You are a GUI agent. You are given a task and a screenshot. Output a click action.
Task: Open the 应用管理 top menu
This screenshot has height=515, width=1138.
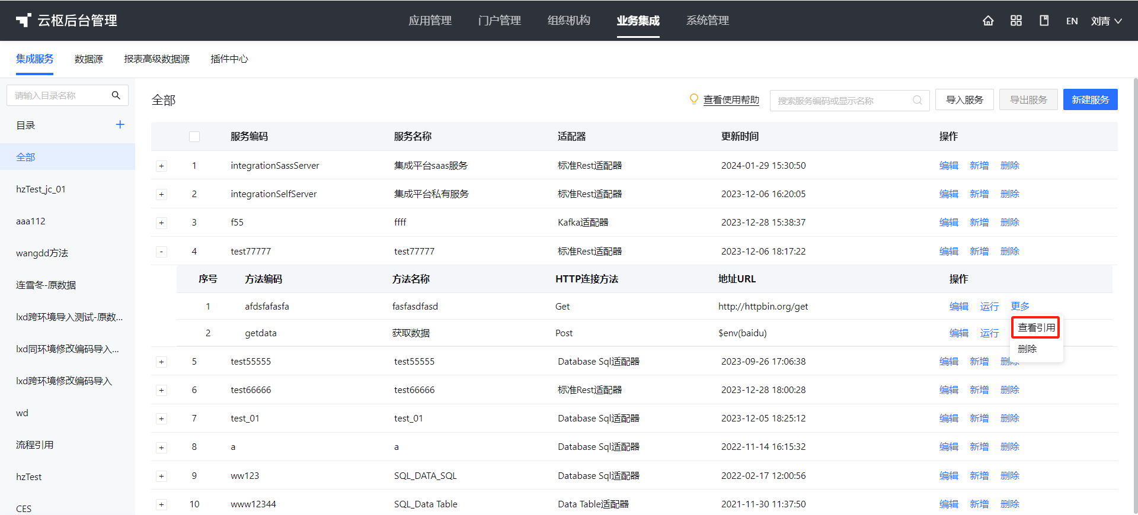point(430,21)
